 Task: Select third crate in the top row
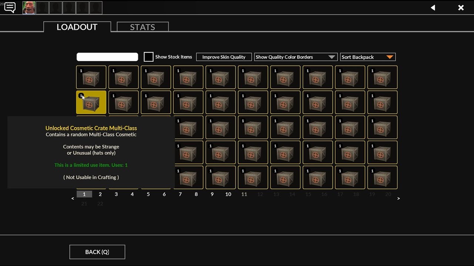point(156,77)
